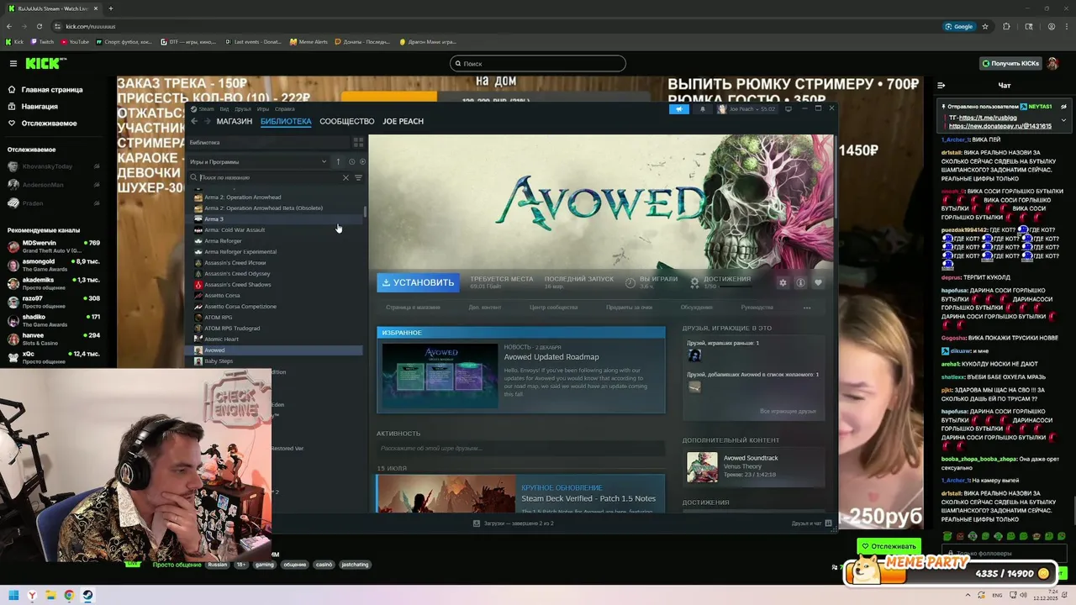Viewport: 1076px width, 605px height.
Task: Select Arma 3 in the library list
Action: (273, 218)
